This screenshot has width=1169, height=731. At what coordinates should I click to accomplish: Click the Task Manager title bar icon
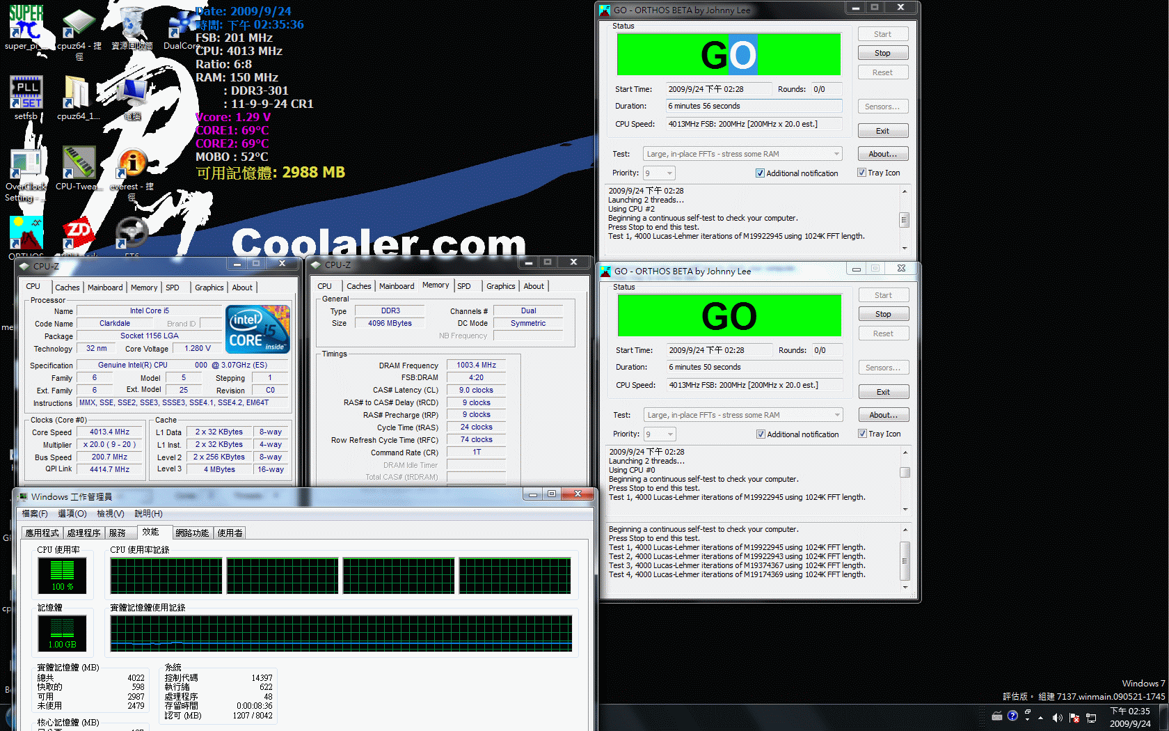(23, 496)
